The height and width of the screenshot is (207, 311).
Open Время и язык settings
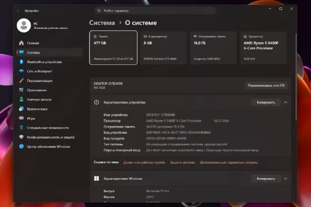coord(49,109)
